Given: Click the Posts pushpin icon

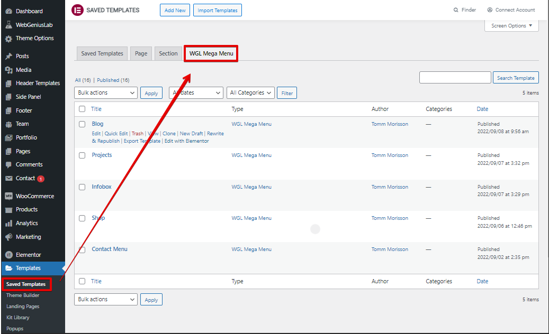Looking at the screenshot, I should (x=9, y=56).
